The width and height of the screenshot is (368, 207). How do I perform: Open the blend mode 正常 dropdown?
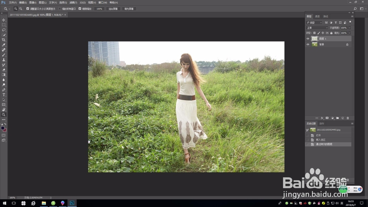pyautogui.click(x=317, y=28)
